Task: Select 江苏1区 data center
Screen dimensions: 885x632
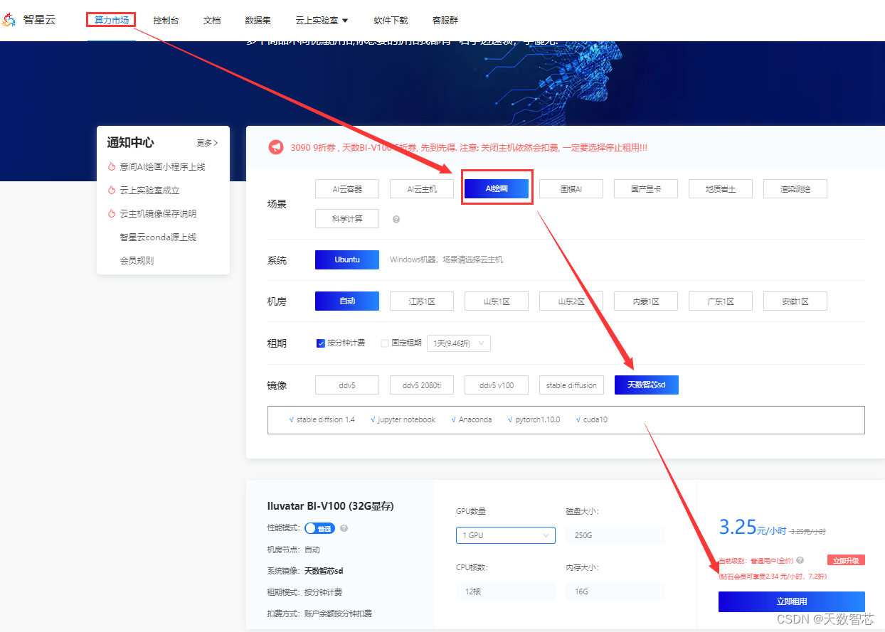Action: 422,301
